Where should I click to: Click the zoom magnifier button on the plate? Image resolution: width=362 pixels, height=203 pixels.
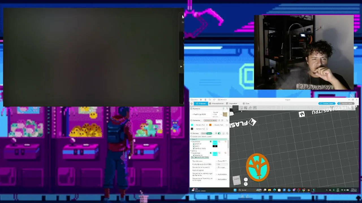coord(246,184)
